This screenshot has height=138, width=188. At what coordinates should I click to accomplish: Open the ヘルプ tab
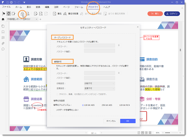click(x=106, y=7)
